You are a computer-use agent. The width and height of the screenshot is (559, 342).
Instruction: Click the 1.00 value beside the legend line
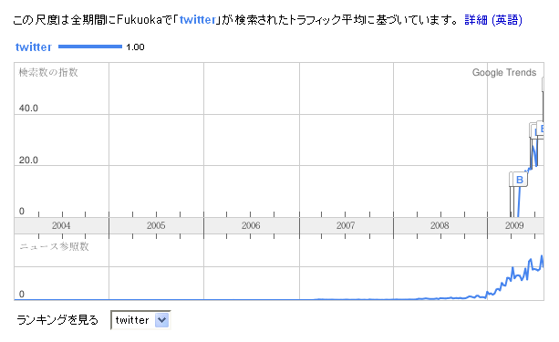click(x=135, y=47)
